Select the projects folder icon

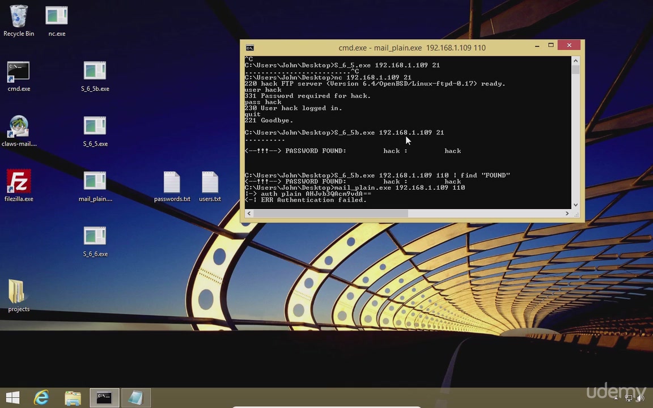(18, 296)
